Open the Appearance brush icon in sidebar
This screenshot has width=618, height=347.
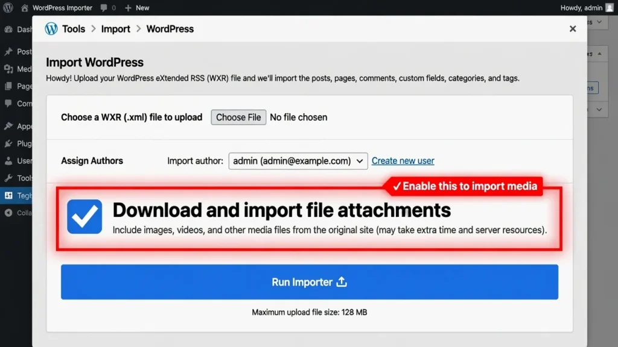click(8, 127)
